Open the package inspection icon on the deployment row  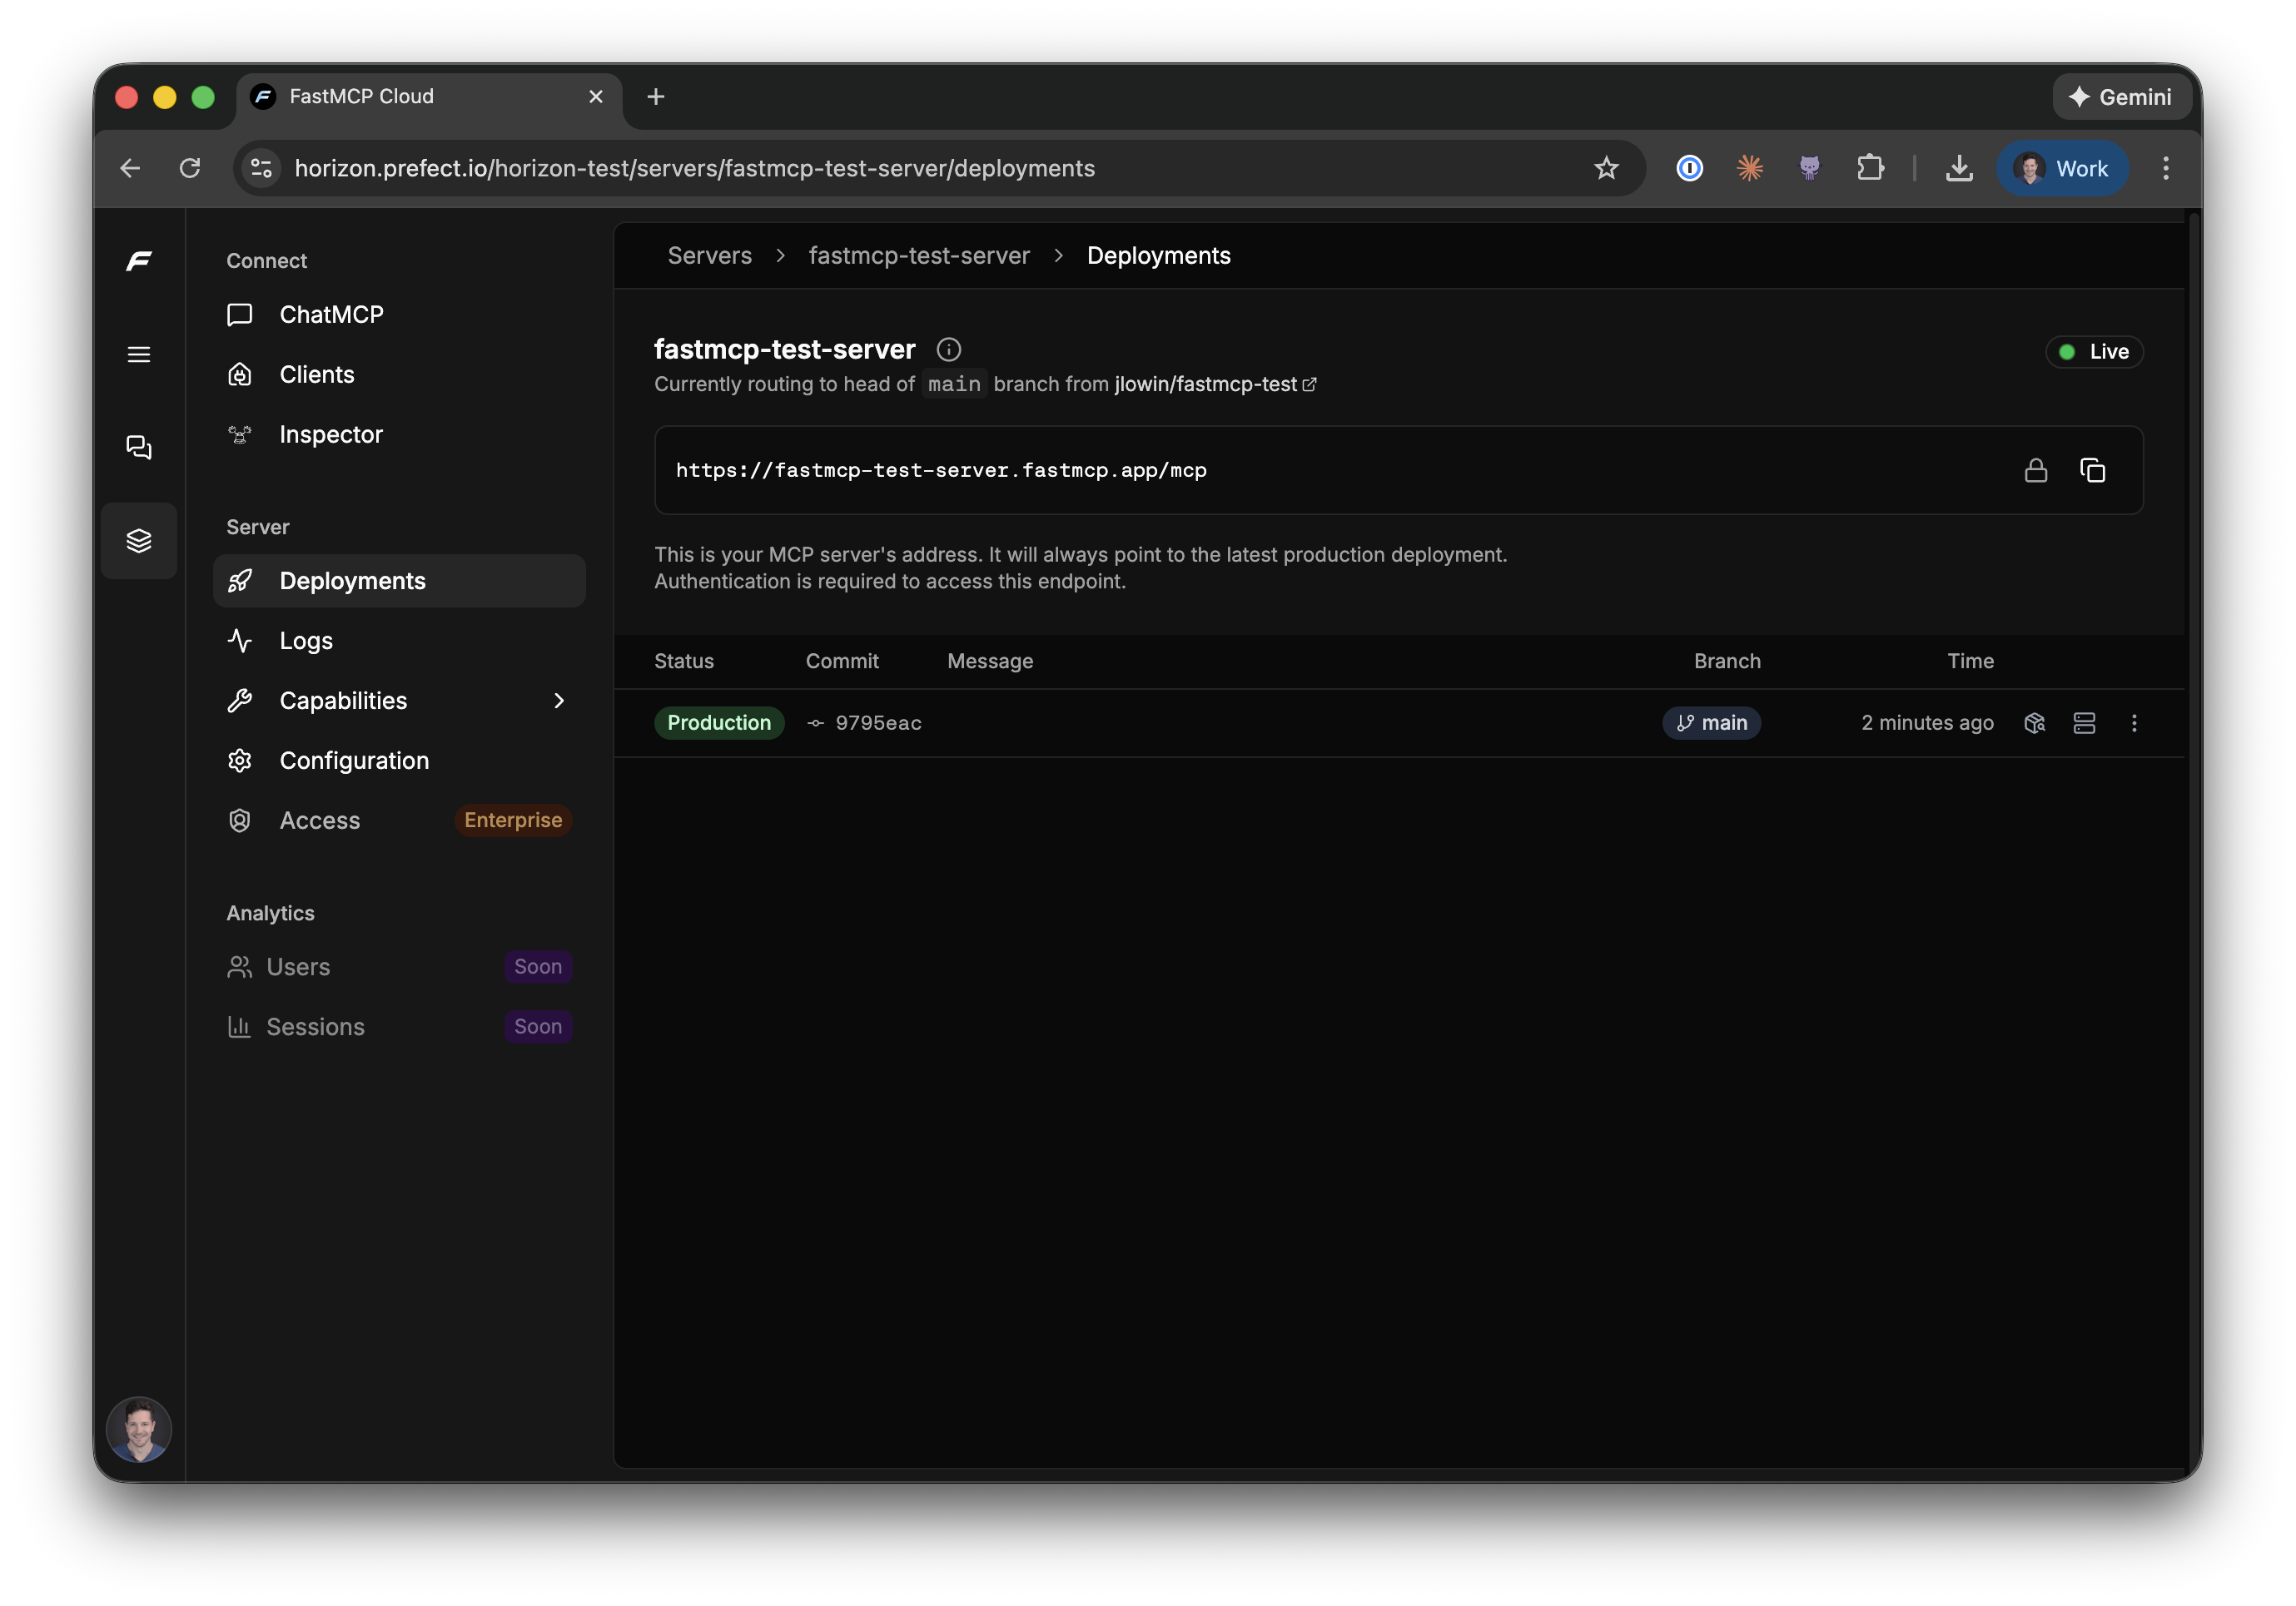point(2035,722)
